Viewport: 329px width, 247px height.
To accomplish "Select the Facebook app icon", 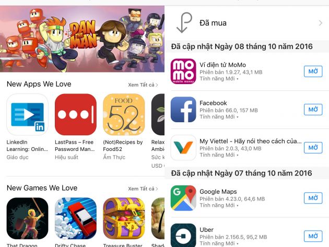I will pyautogui.click(x=183, y=110).
